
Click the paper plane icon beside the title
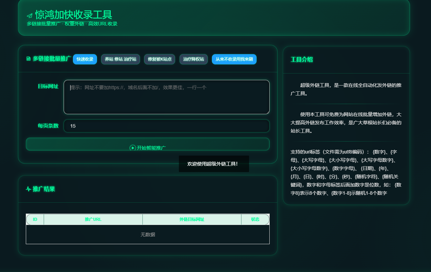click(30, 16)
